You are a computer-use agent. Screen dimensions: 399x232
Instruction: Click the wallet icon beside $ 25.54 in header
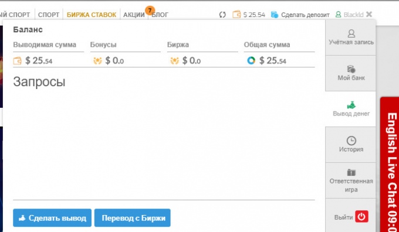(236, 15)
